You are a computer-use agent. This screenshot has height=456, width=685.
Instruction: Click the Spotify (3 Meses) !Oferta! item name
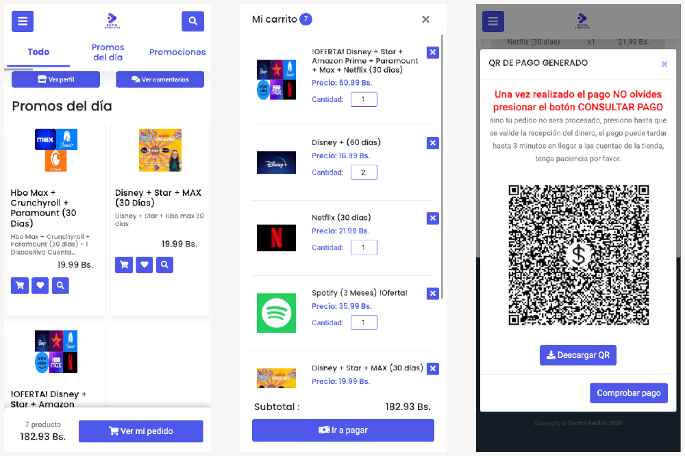360,292
